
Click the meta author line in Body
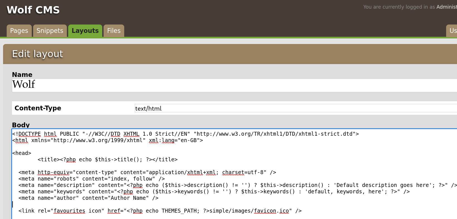coord(89,198)
